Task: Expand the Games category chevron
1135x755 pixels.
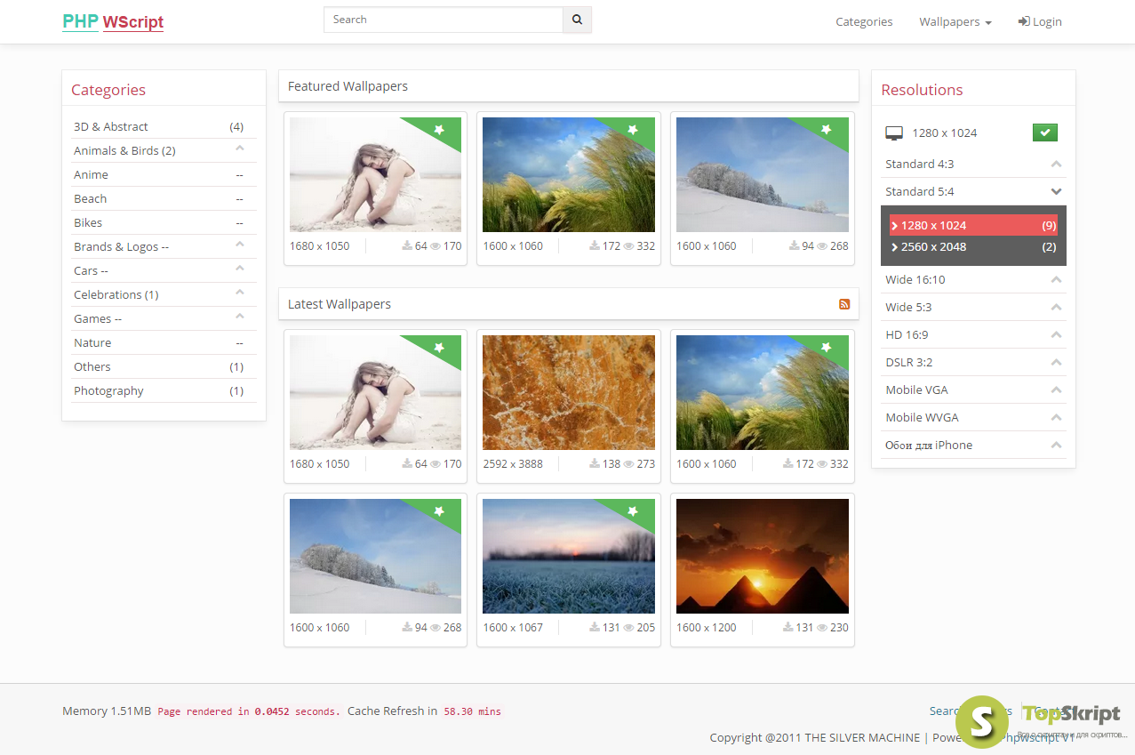Action: point(239,317)
